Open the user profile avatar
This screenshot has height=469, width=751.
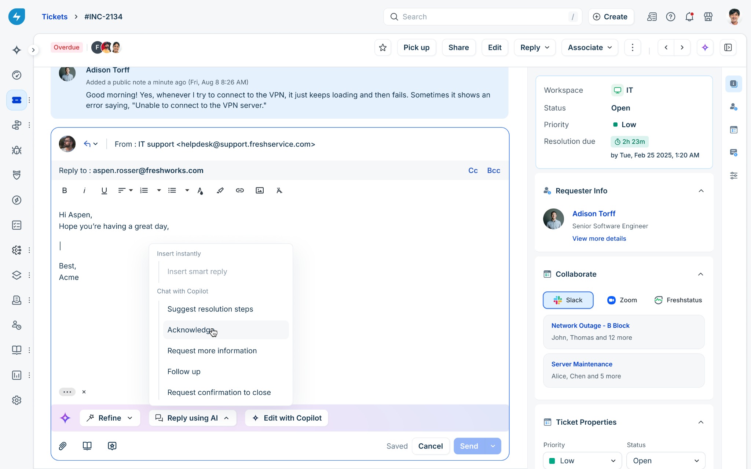click(x=734, y=17)
